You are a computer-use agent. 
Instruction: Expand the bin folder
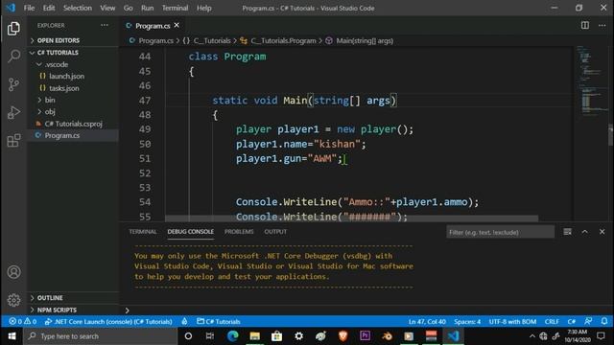click(73, 100)
